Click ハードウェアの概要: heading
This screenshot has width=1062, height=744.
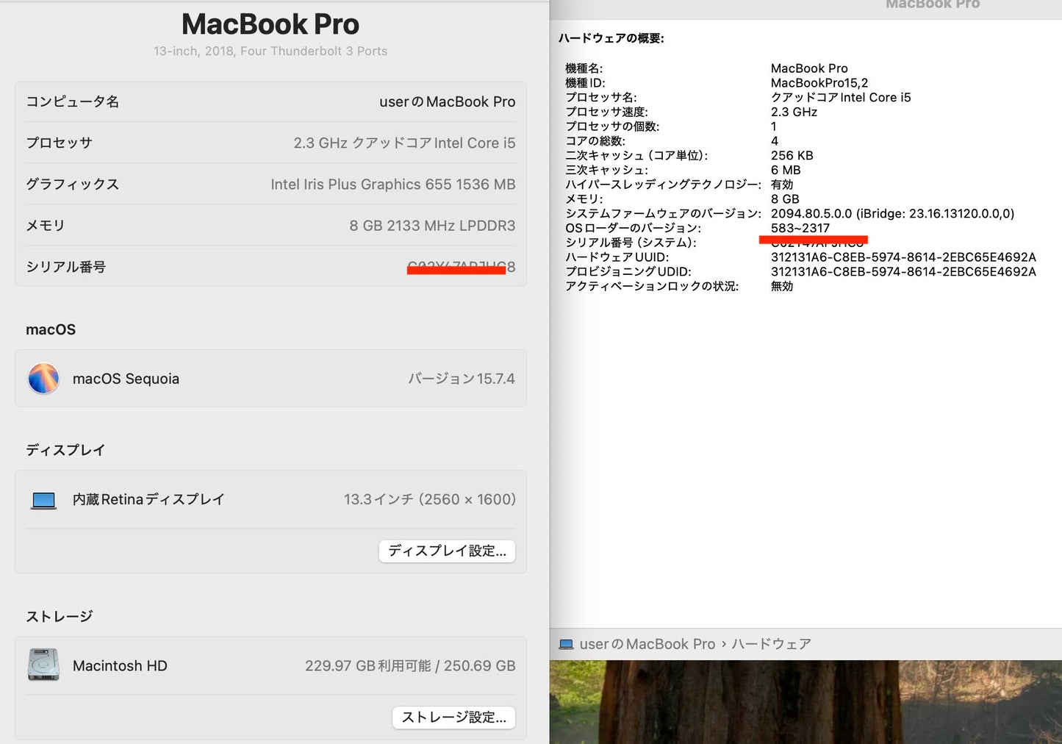[611, 38]
